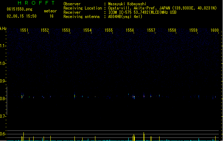Image resolution: width=223 pixels, height=141 pixels.
Task: Click the tall meteor echo after 1553
Action: (x=75, y=96)
